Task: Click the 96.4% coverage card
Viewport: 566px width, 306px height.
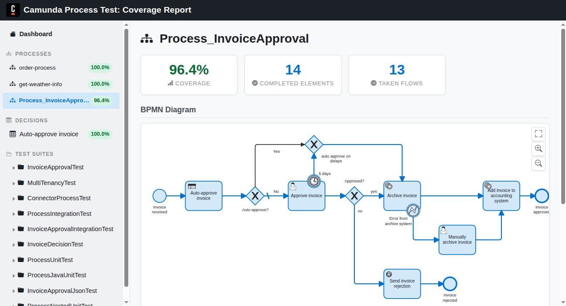Action: [189, 75]
